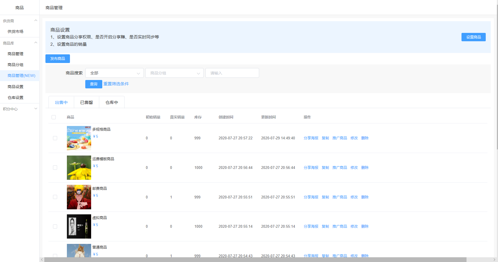
Task: Switch to the 已售罄 tab
Action: click(x=86, y=102)
